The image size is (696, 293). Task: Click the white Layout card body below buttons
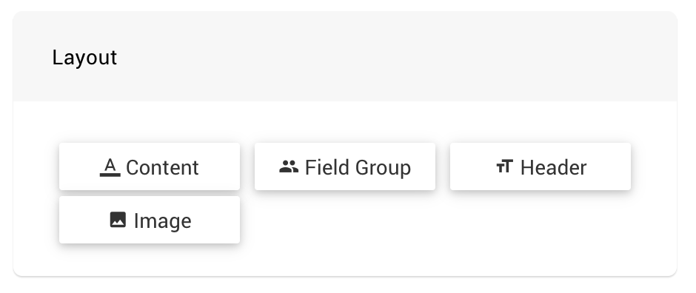pos(345,260)
